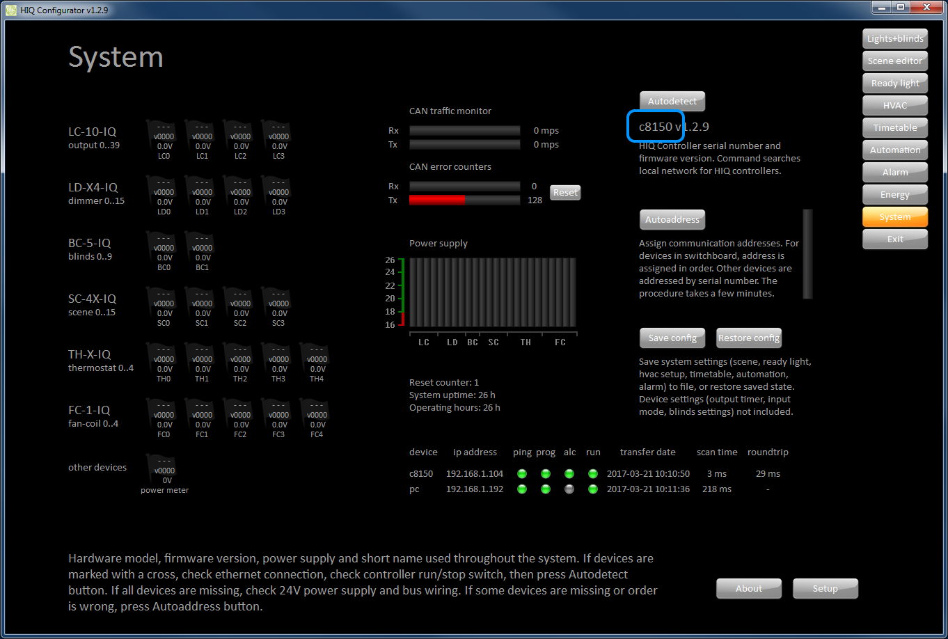Click Save config button
The width and height of the screenshot is (948, 639).
click(x=672, y=338)
